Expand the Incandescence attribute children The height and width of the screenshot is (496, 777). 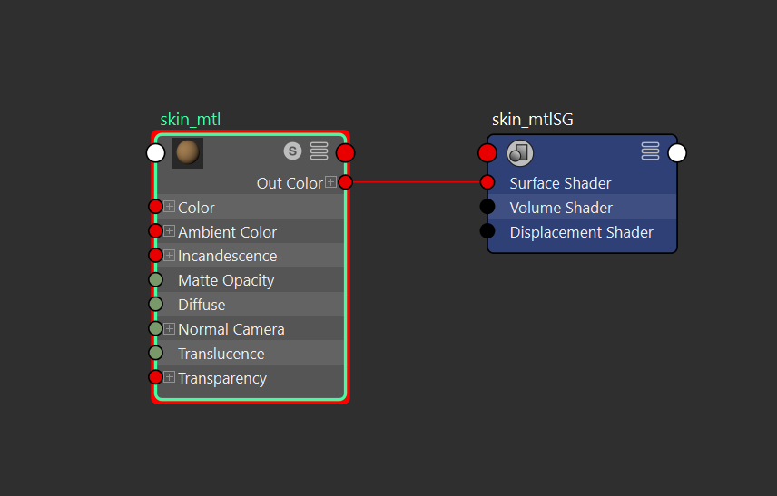[x=170, y=255]
